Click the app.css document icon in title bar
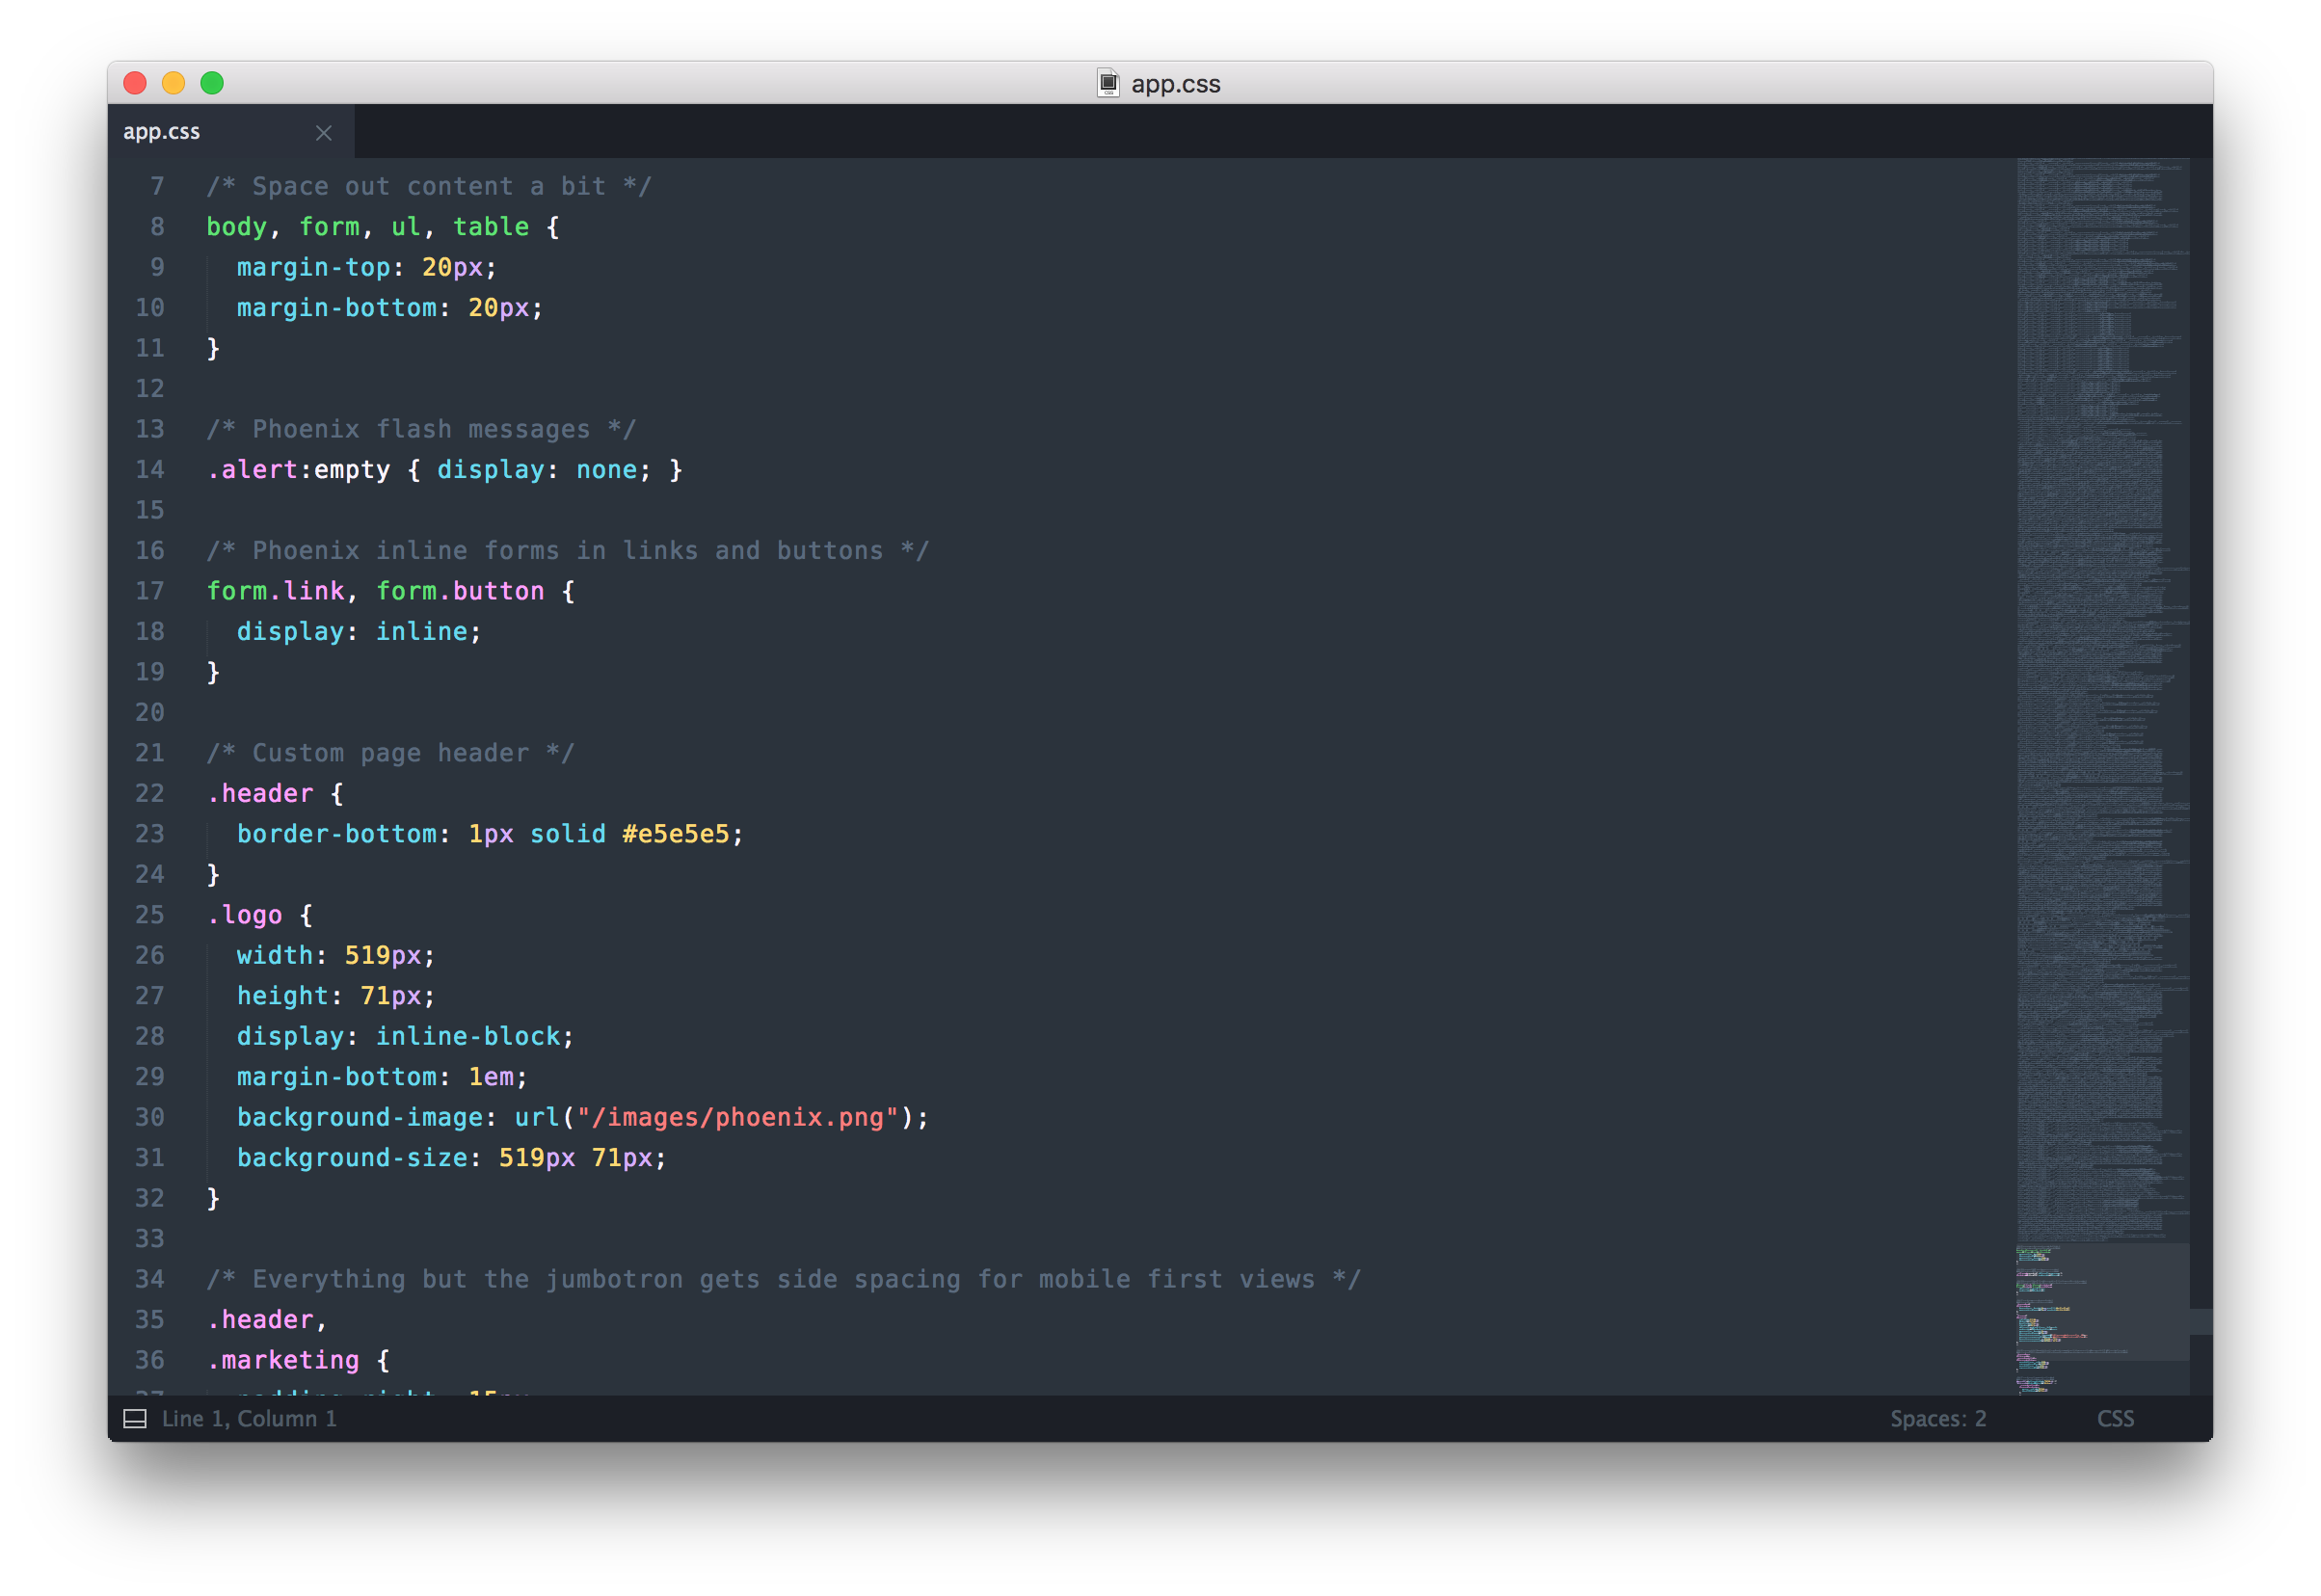The width and height of the screenshot is (2321, 1596). [1108, 83]
